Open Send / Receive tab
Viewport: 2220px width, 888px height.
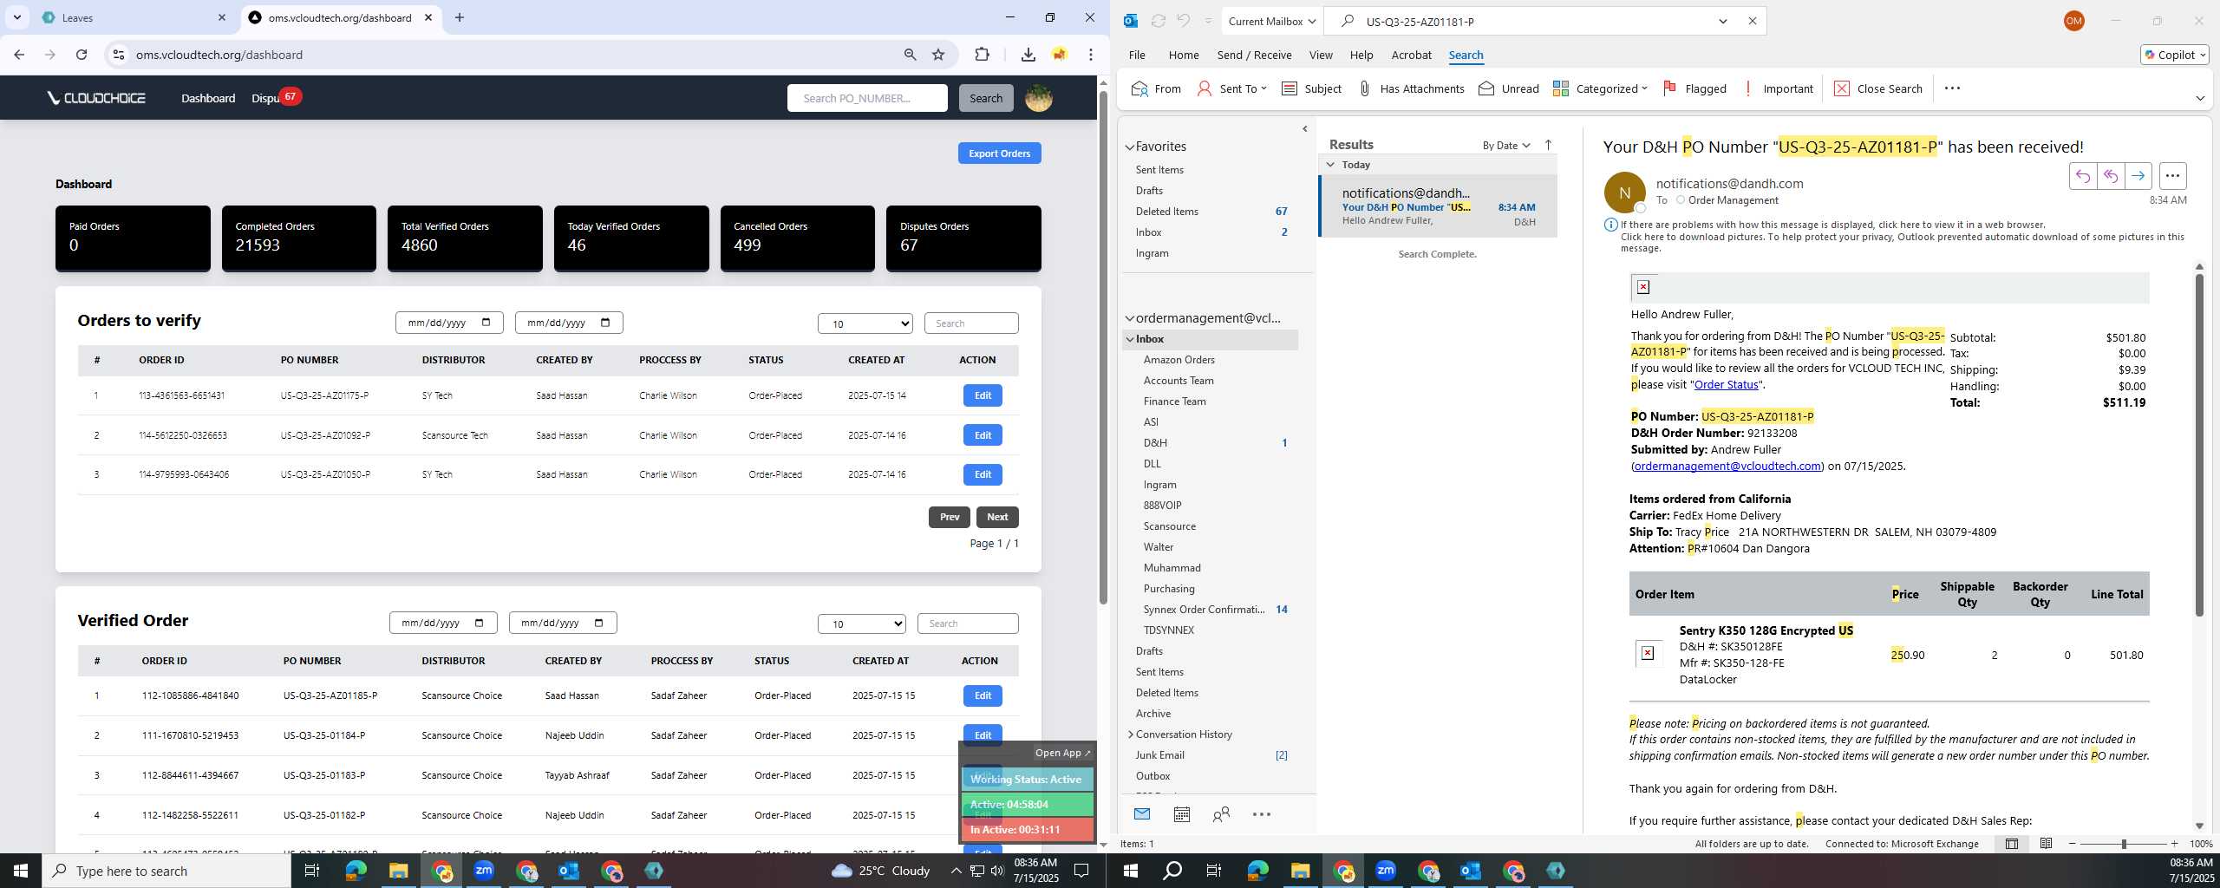tap(1254, 55)
